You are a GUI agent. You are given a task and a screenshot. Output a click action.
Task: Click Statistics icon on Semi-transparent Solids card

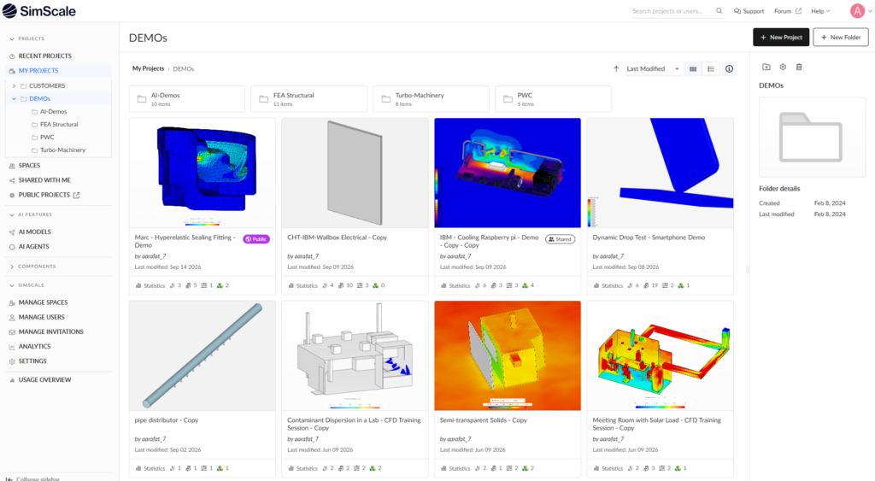pyautogui.click(x=443, y=469)
